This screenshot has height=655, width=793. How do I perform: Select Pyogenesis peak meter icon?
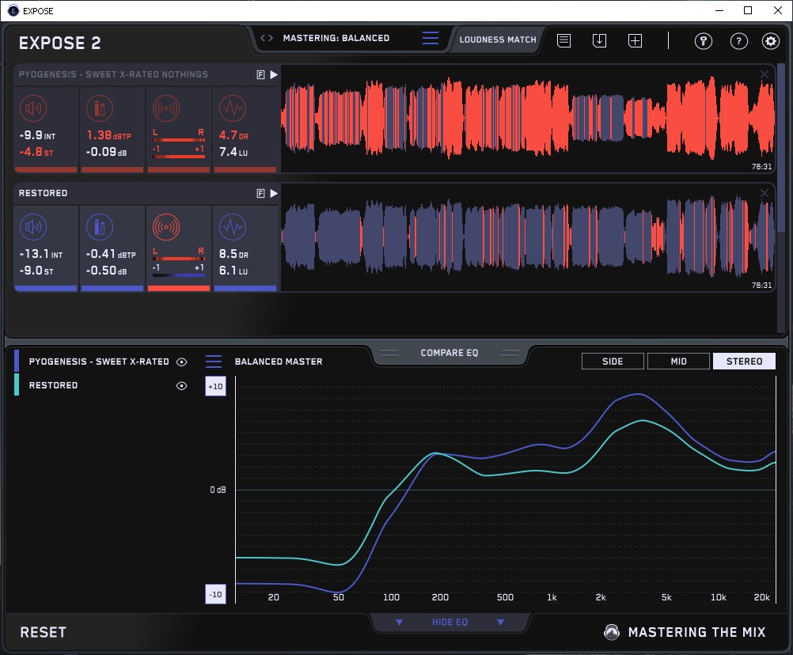click(100, 108)
